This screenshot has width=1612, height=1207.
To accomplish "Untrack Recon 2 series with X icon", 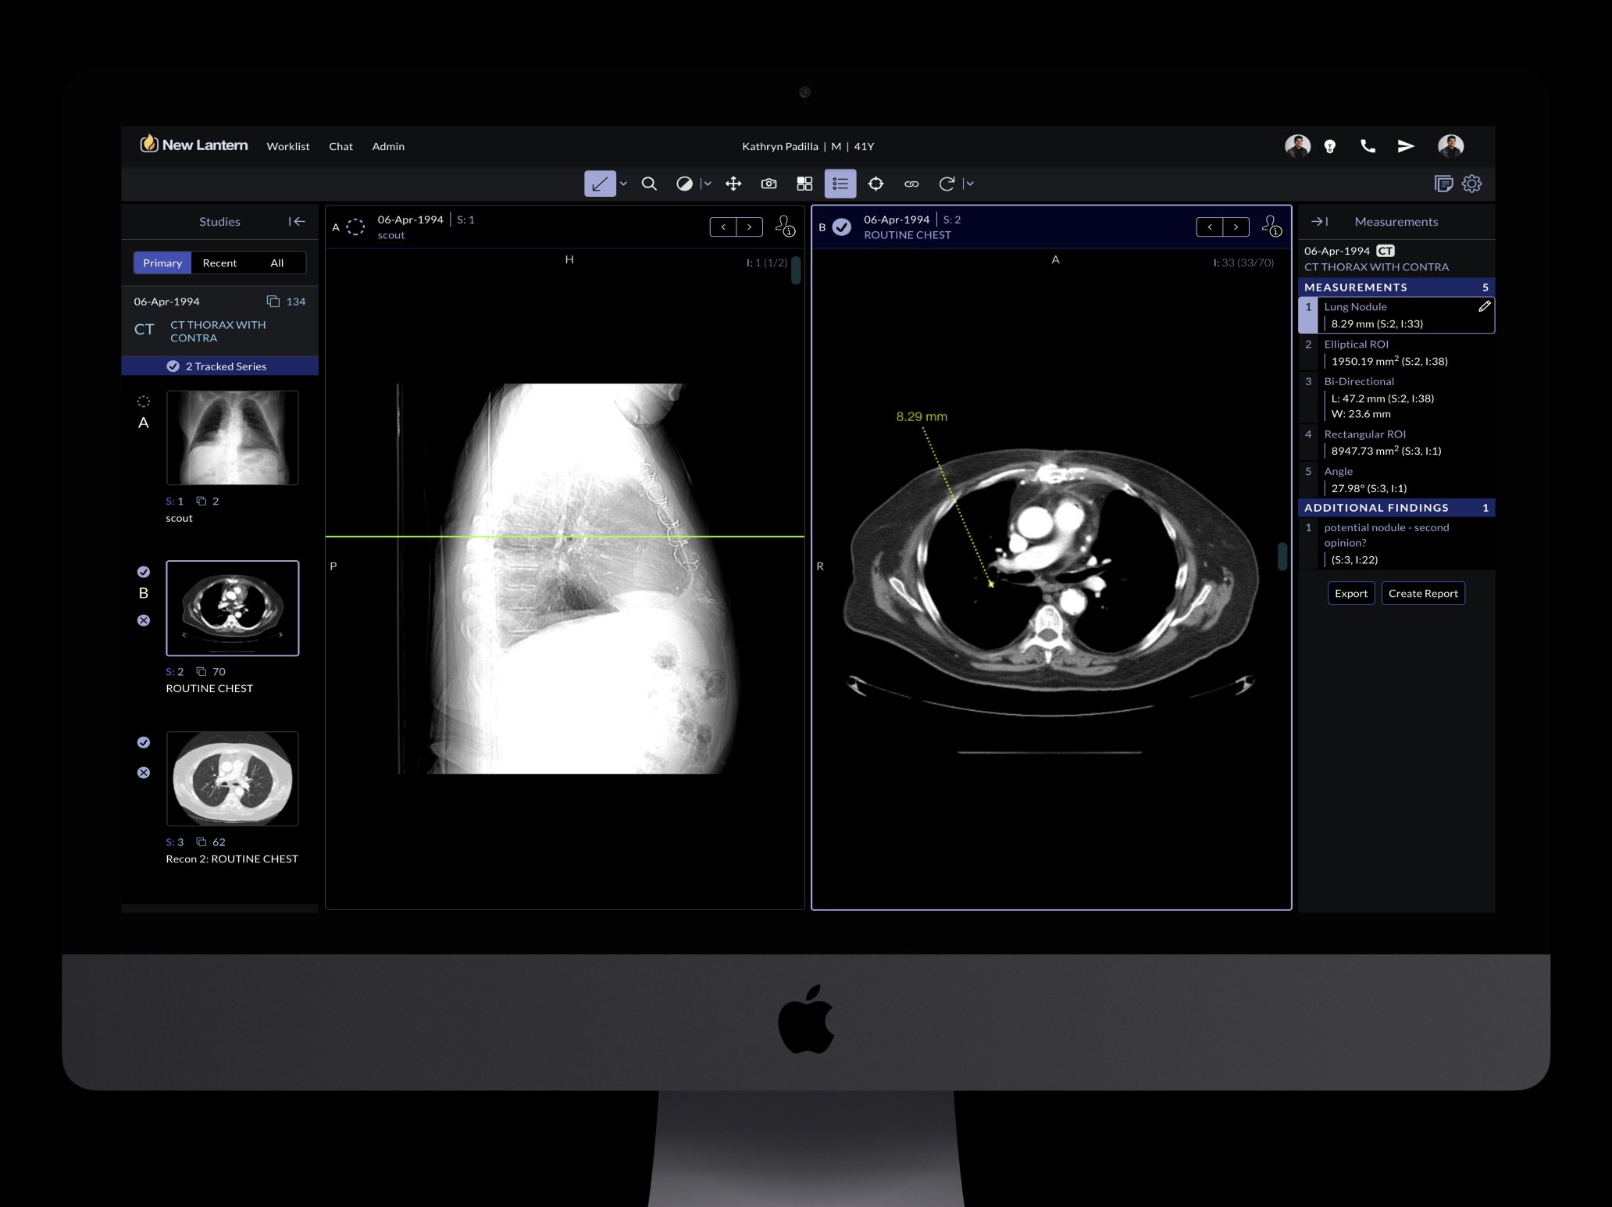I will 144,773.
